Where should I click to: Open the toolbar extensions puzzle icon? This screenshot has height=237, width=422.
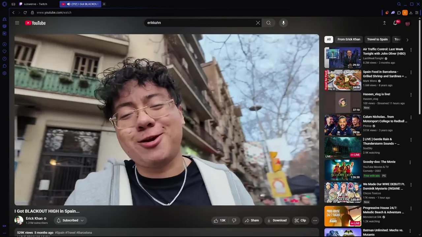399,13
